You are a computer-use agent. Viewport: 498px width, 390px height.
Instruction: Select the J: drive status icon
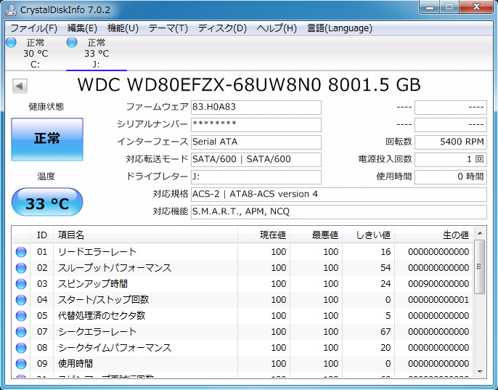(x=72, y=42)
